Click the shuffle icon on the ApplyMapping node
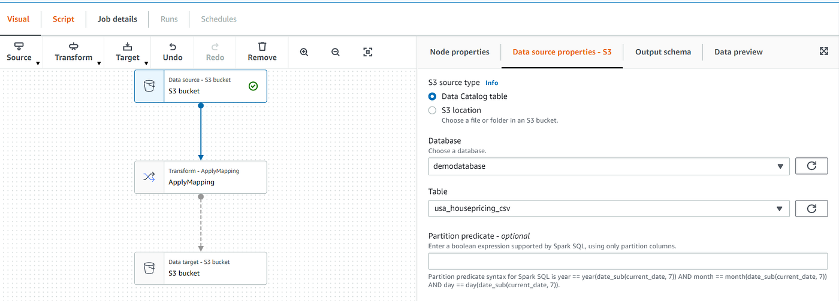 tap(149, 177)
